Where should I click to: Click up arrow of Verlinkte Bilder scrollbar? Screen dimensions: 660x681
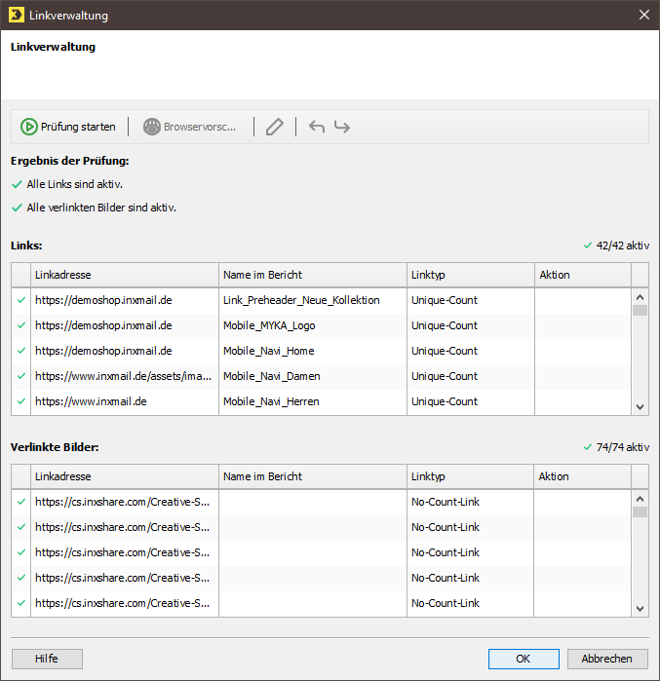point(640,499)
